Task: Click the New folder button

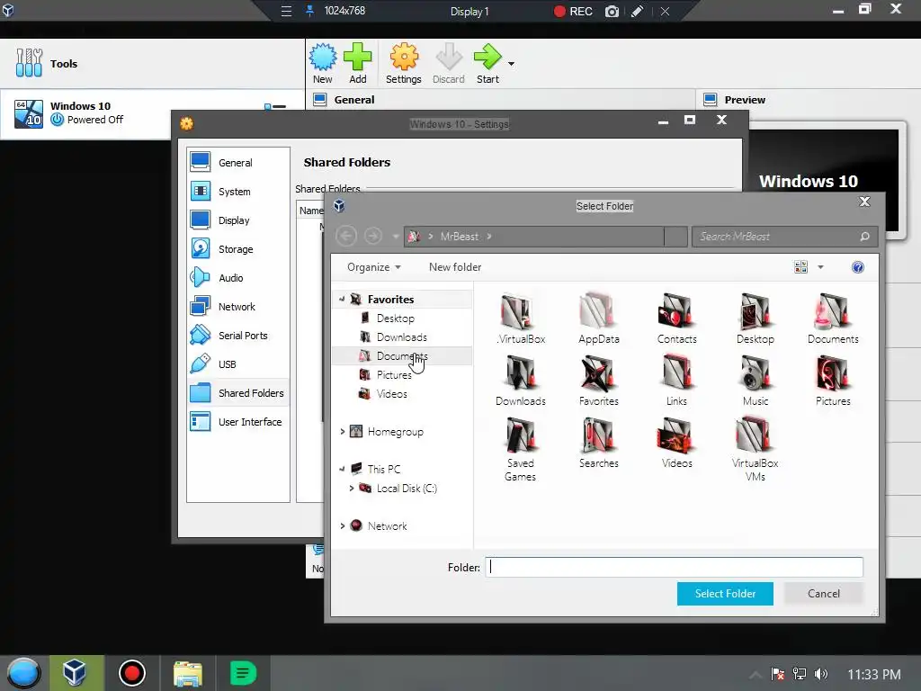Action: [455, 267]
